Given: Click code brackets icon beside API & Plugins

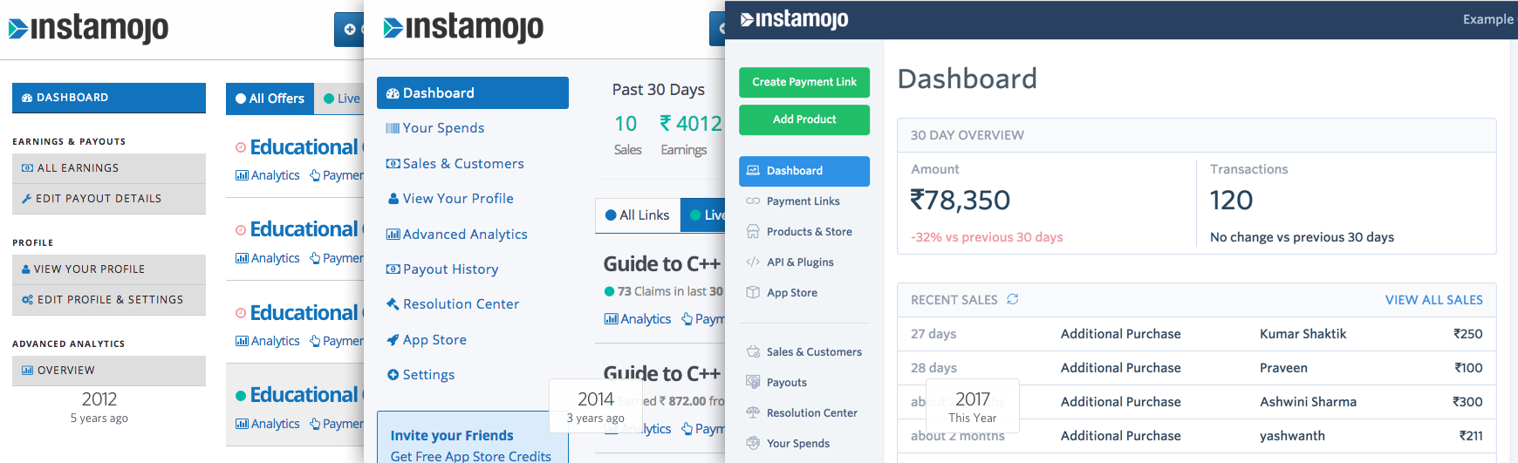Looking at the screenshot, I should [753, 262].
